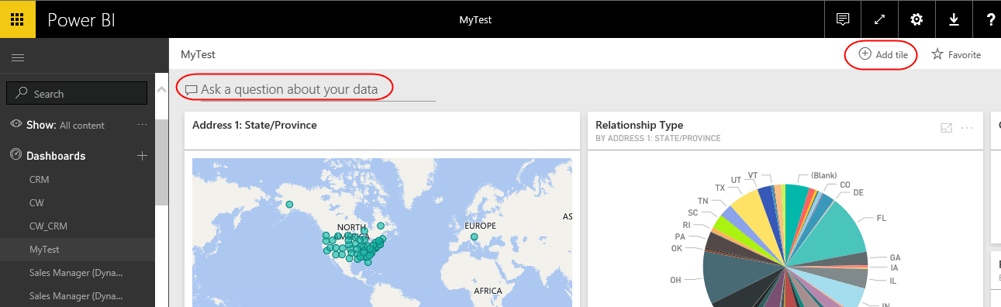
Task: Expand the Dashboards section
Action: pyautogui.click(x=56, y=156)
